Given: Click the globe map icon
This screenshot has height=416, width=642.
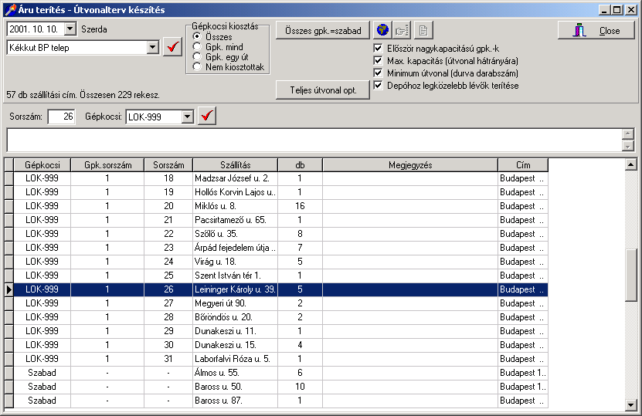Looking at the screenshot, I should pyautogui.click(x=382, y=30).
